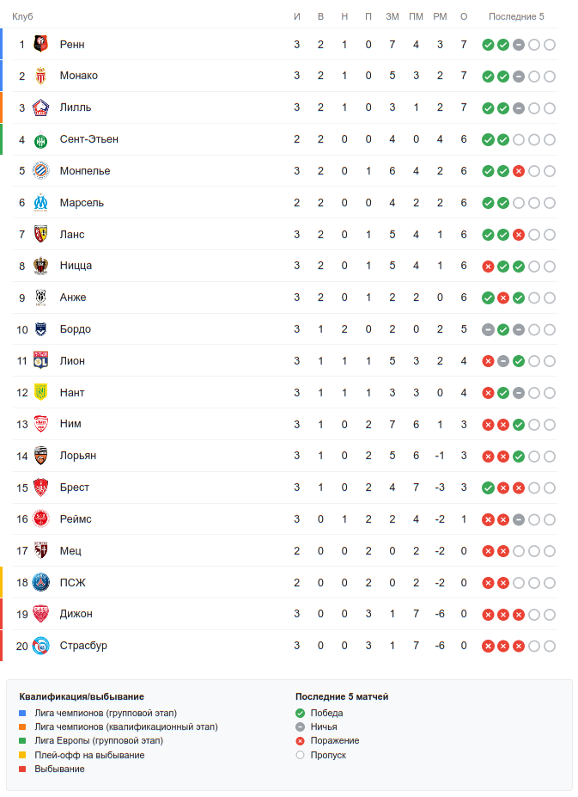Click the Bordeaux club crest icon

click(40, 329)
